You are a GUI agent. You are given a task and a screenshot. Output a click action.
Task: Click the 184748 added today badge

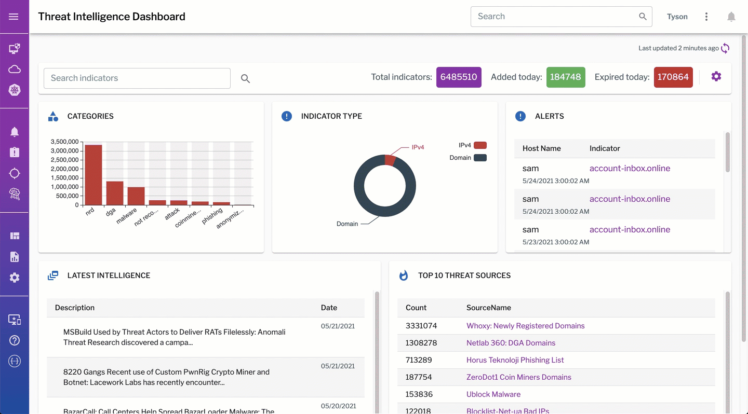tap(566, 77)
